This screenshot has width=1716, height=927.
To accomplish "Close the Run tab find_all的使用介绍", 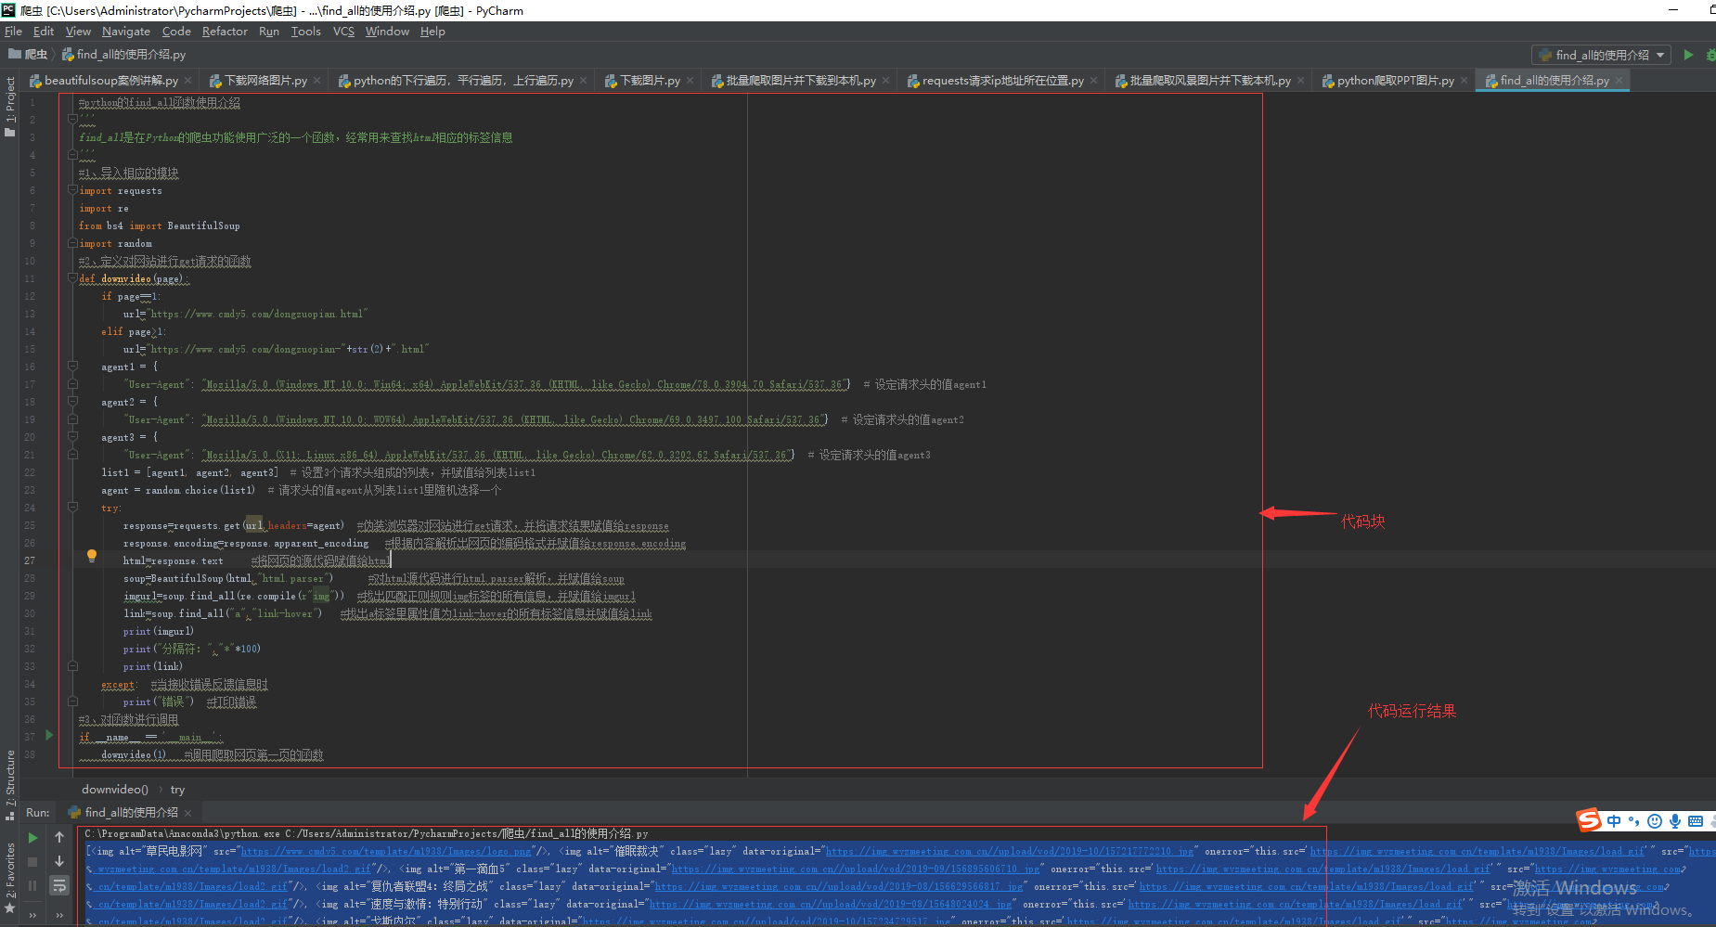I will coord(188,813).
